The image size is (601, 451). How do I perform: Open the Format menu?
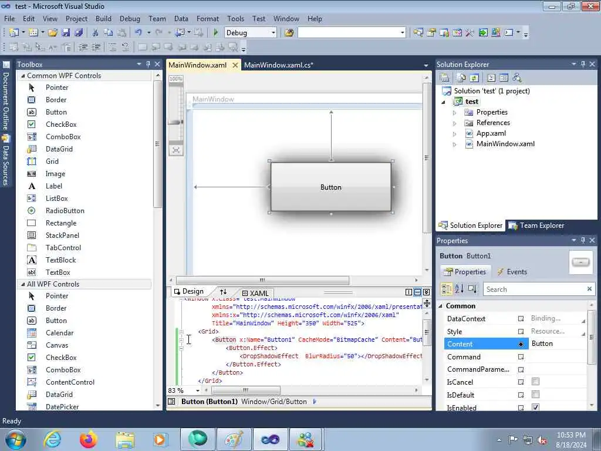[207, 18]
